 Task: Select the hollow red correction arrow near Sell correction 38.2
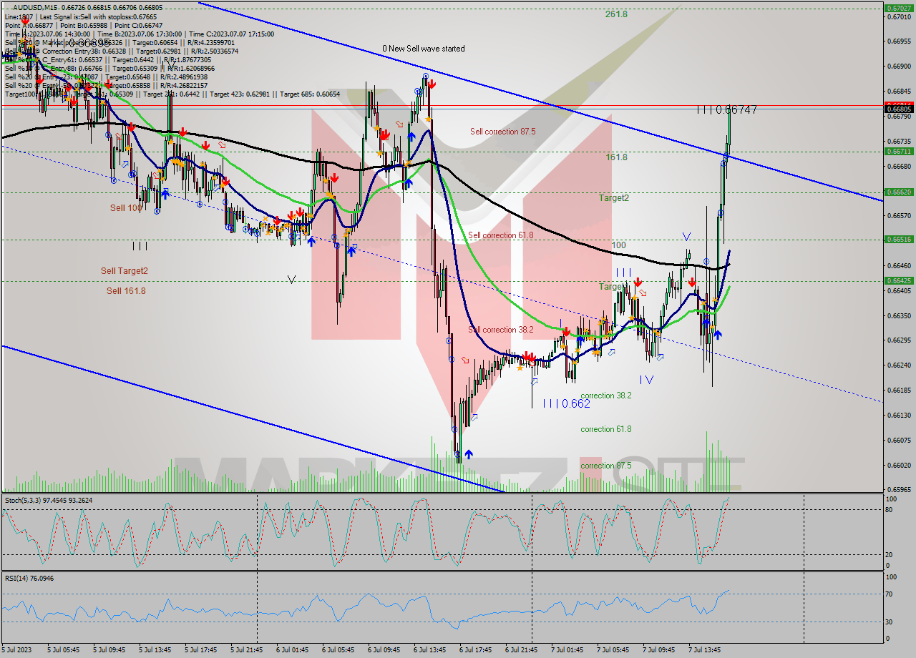(x=465, y=360)
